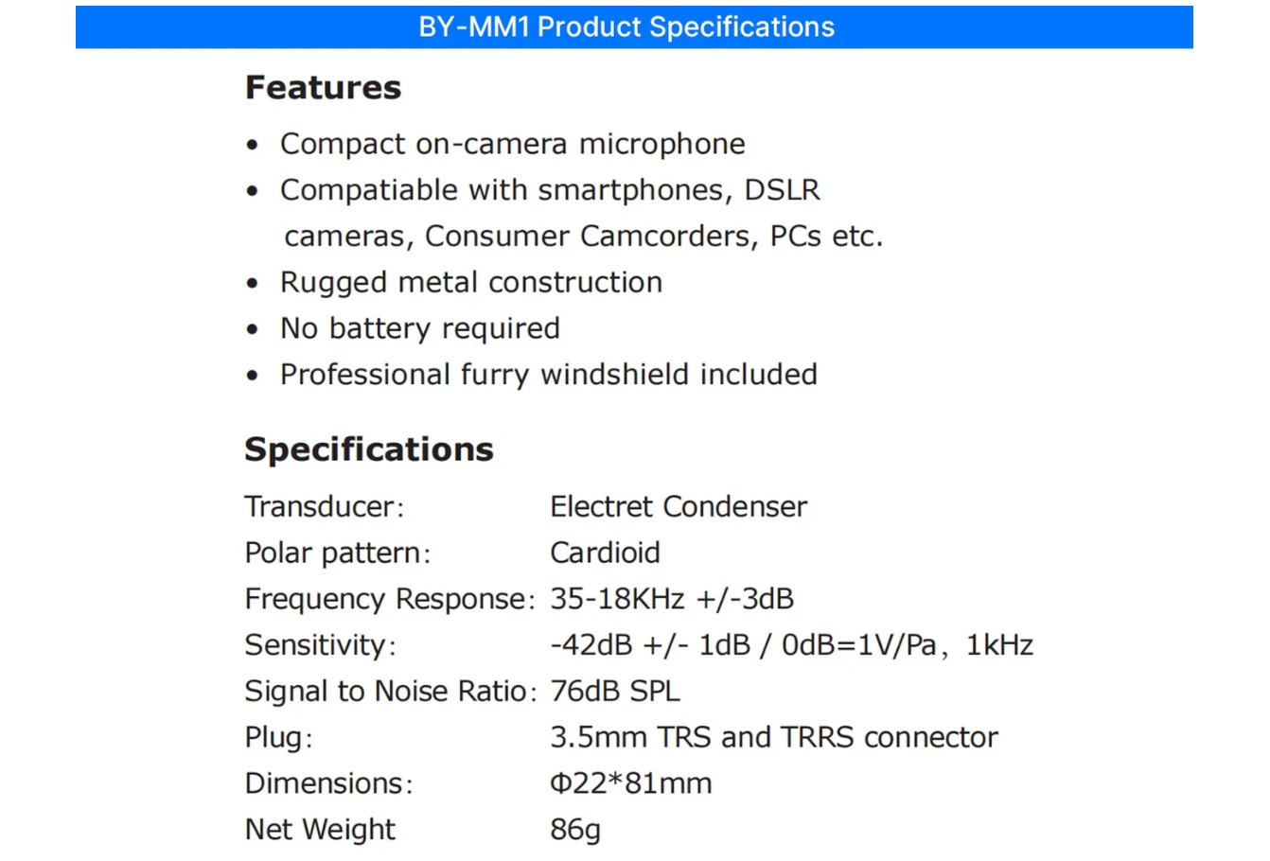Select the 76dB SPL value
Image resolution: width=1270 pixels, height=861 pixels.
[615, 691]
